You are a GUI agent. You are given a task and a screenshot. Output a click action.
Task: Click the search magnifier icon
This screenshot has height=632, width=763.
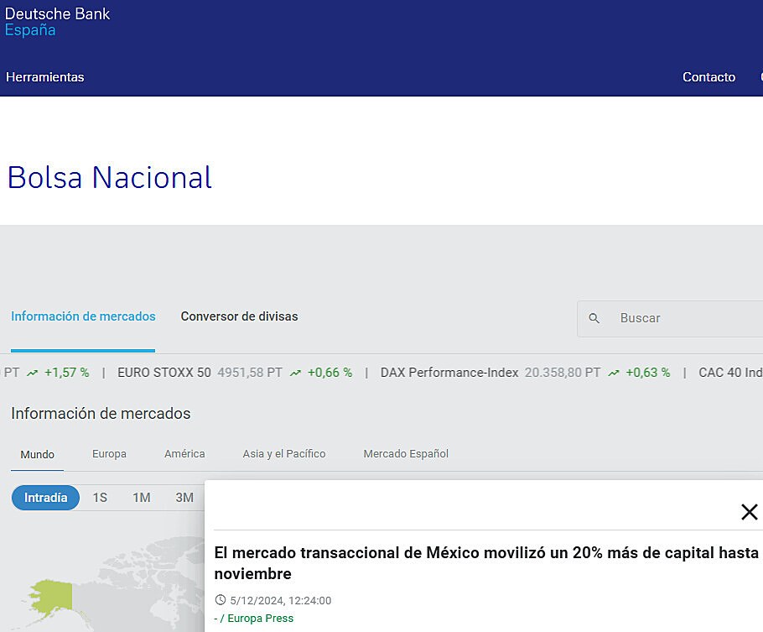594,318
